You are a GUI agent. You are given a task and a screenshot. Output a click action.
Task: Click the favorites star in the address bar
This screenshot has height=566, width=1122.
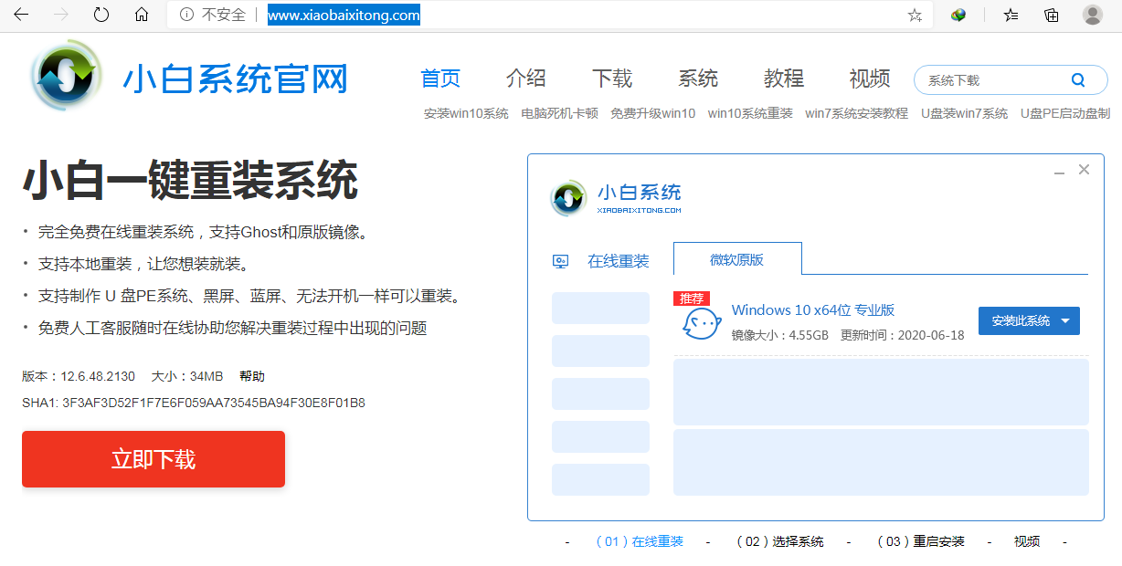click(914, 15)
